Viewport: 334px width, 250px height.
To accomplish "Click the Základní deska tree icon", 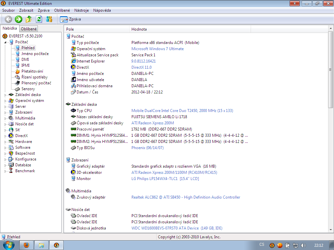I will (x=11, y=95).
